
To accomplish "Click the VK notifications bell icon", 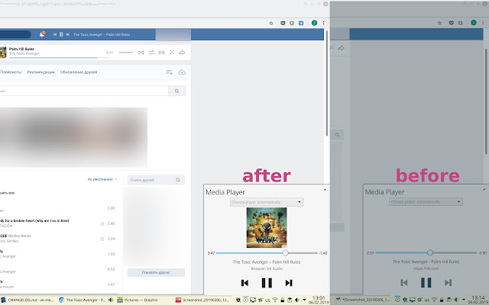I will click(42, 34).
